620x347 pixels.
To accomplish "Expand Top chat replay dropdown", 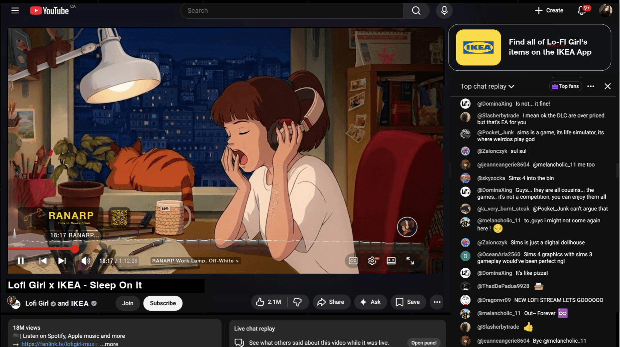I will point(487,86).
